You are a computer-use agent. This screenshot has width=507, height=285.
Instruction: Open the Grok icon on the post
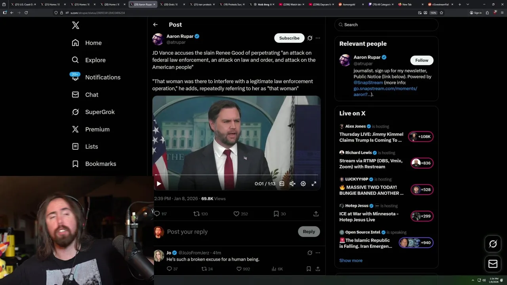(x=310, y=38)
